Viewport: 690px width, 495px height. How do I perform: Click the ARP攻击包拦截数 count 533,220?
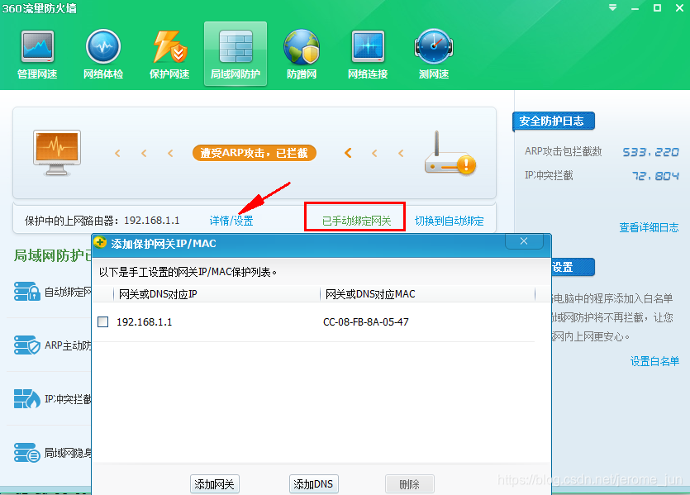(650, 152)
